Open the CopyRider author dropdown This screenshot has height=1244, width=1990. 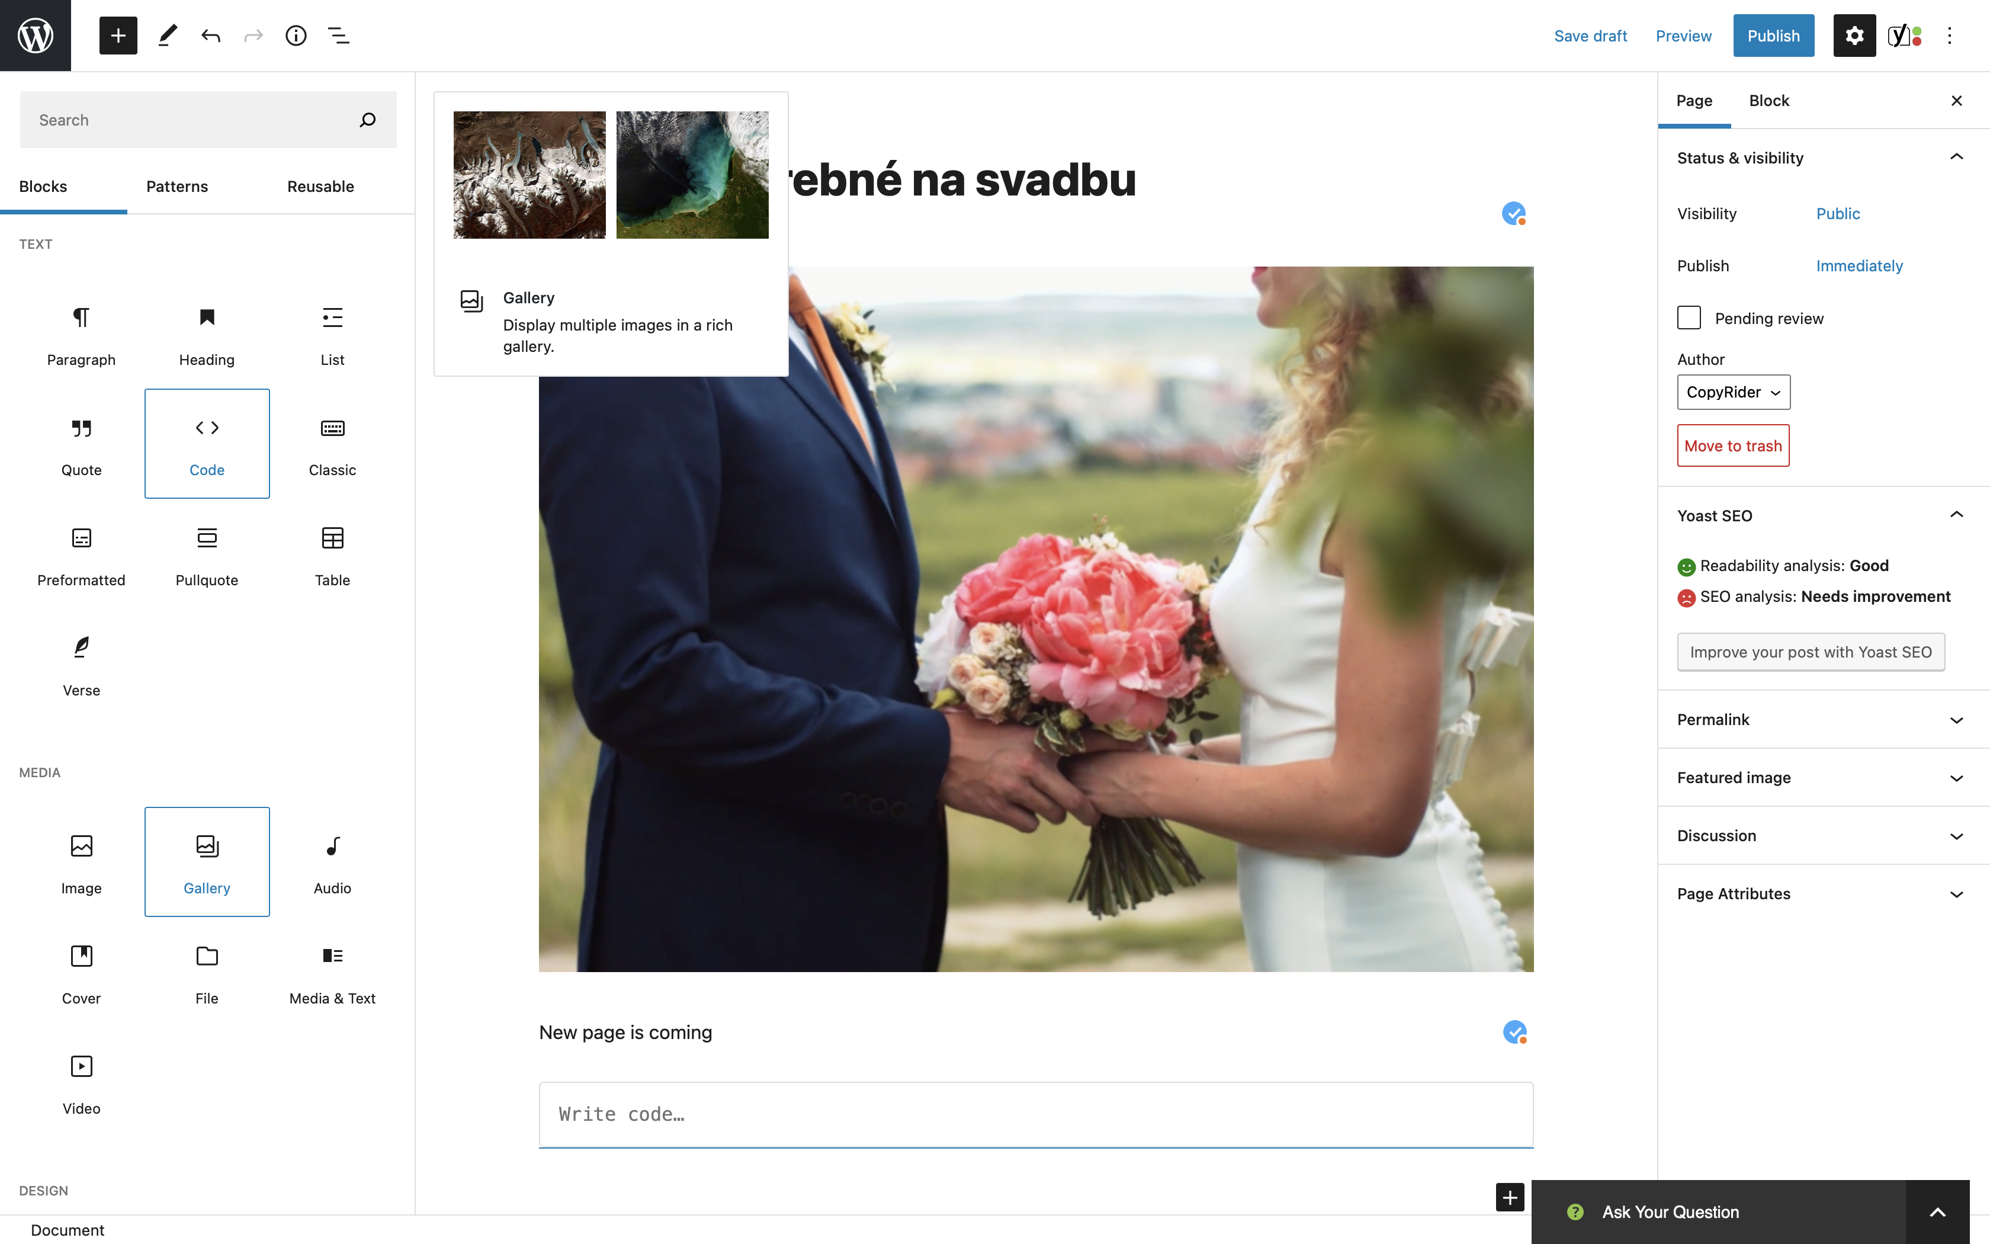coord(1732,392)
